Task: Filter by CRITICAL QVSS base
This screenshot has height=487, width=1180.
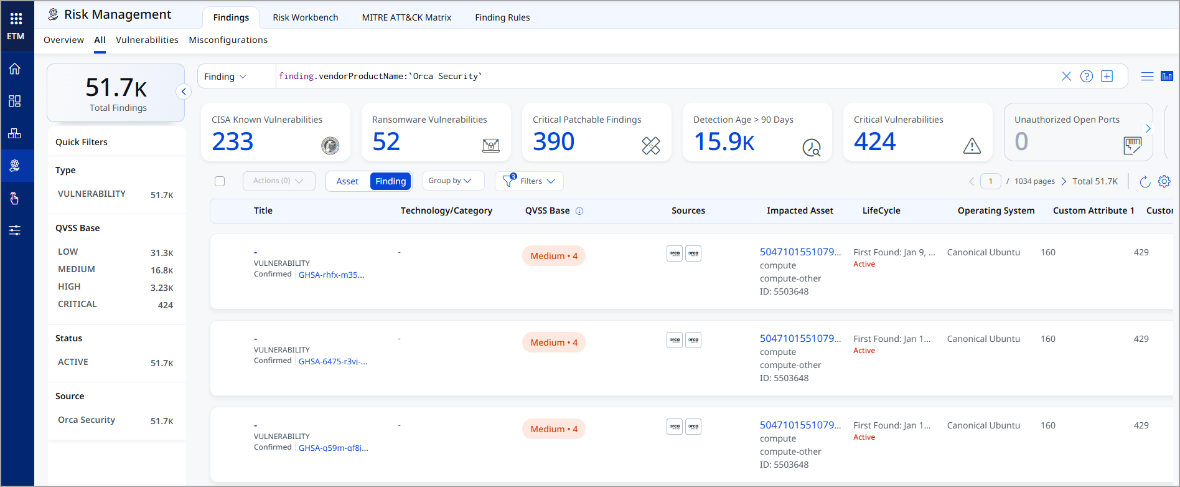Action: tap(77, 304)
